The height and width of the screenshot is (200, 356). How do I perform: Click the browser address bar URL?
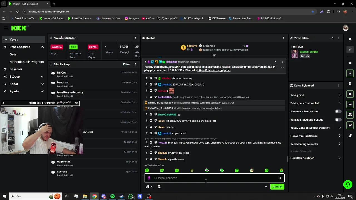click(49, 12)
